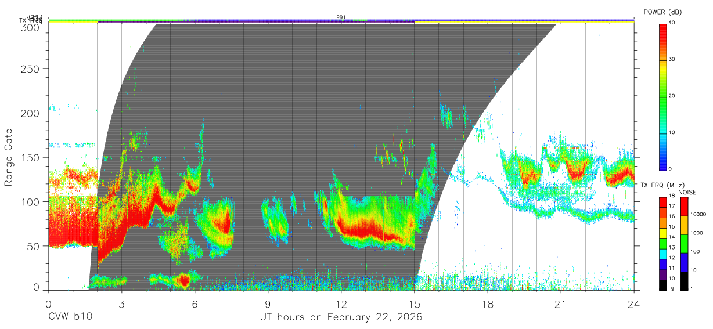This screenshot has height=329, width=713.
Task: Click the purple 10-11 MHz frequency swatch
Action: pyautogui.click(x=663, y=275)
